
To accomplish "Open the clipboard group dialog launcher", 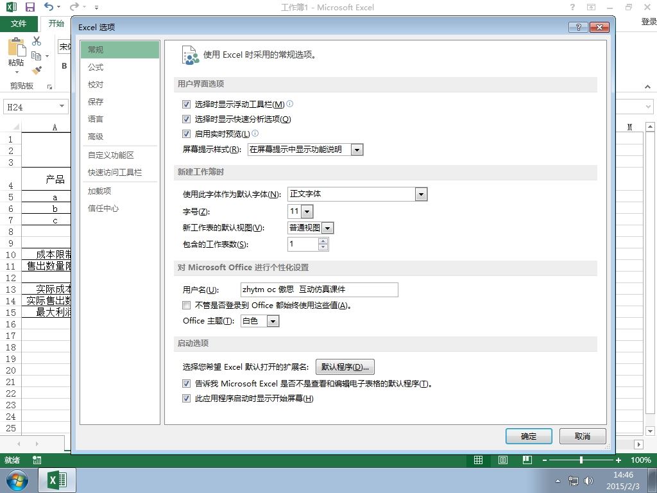I will [50, 87].
